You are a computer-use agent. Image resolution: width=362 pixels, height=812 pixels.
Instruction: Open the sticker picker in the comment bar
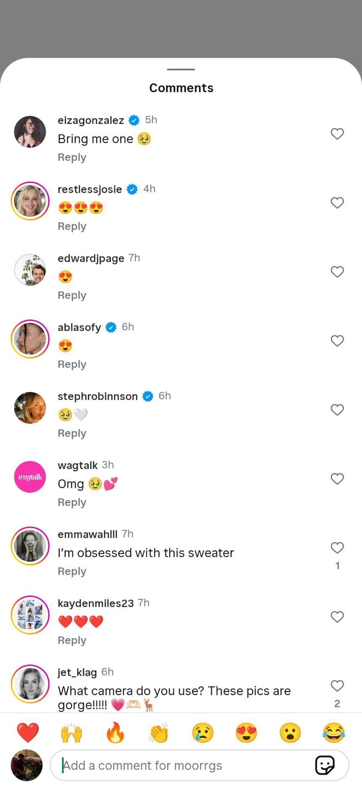pyautogui.click(x=325, y=765)
